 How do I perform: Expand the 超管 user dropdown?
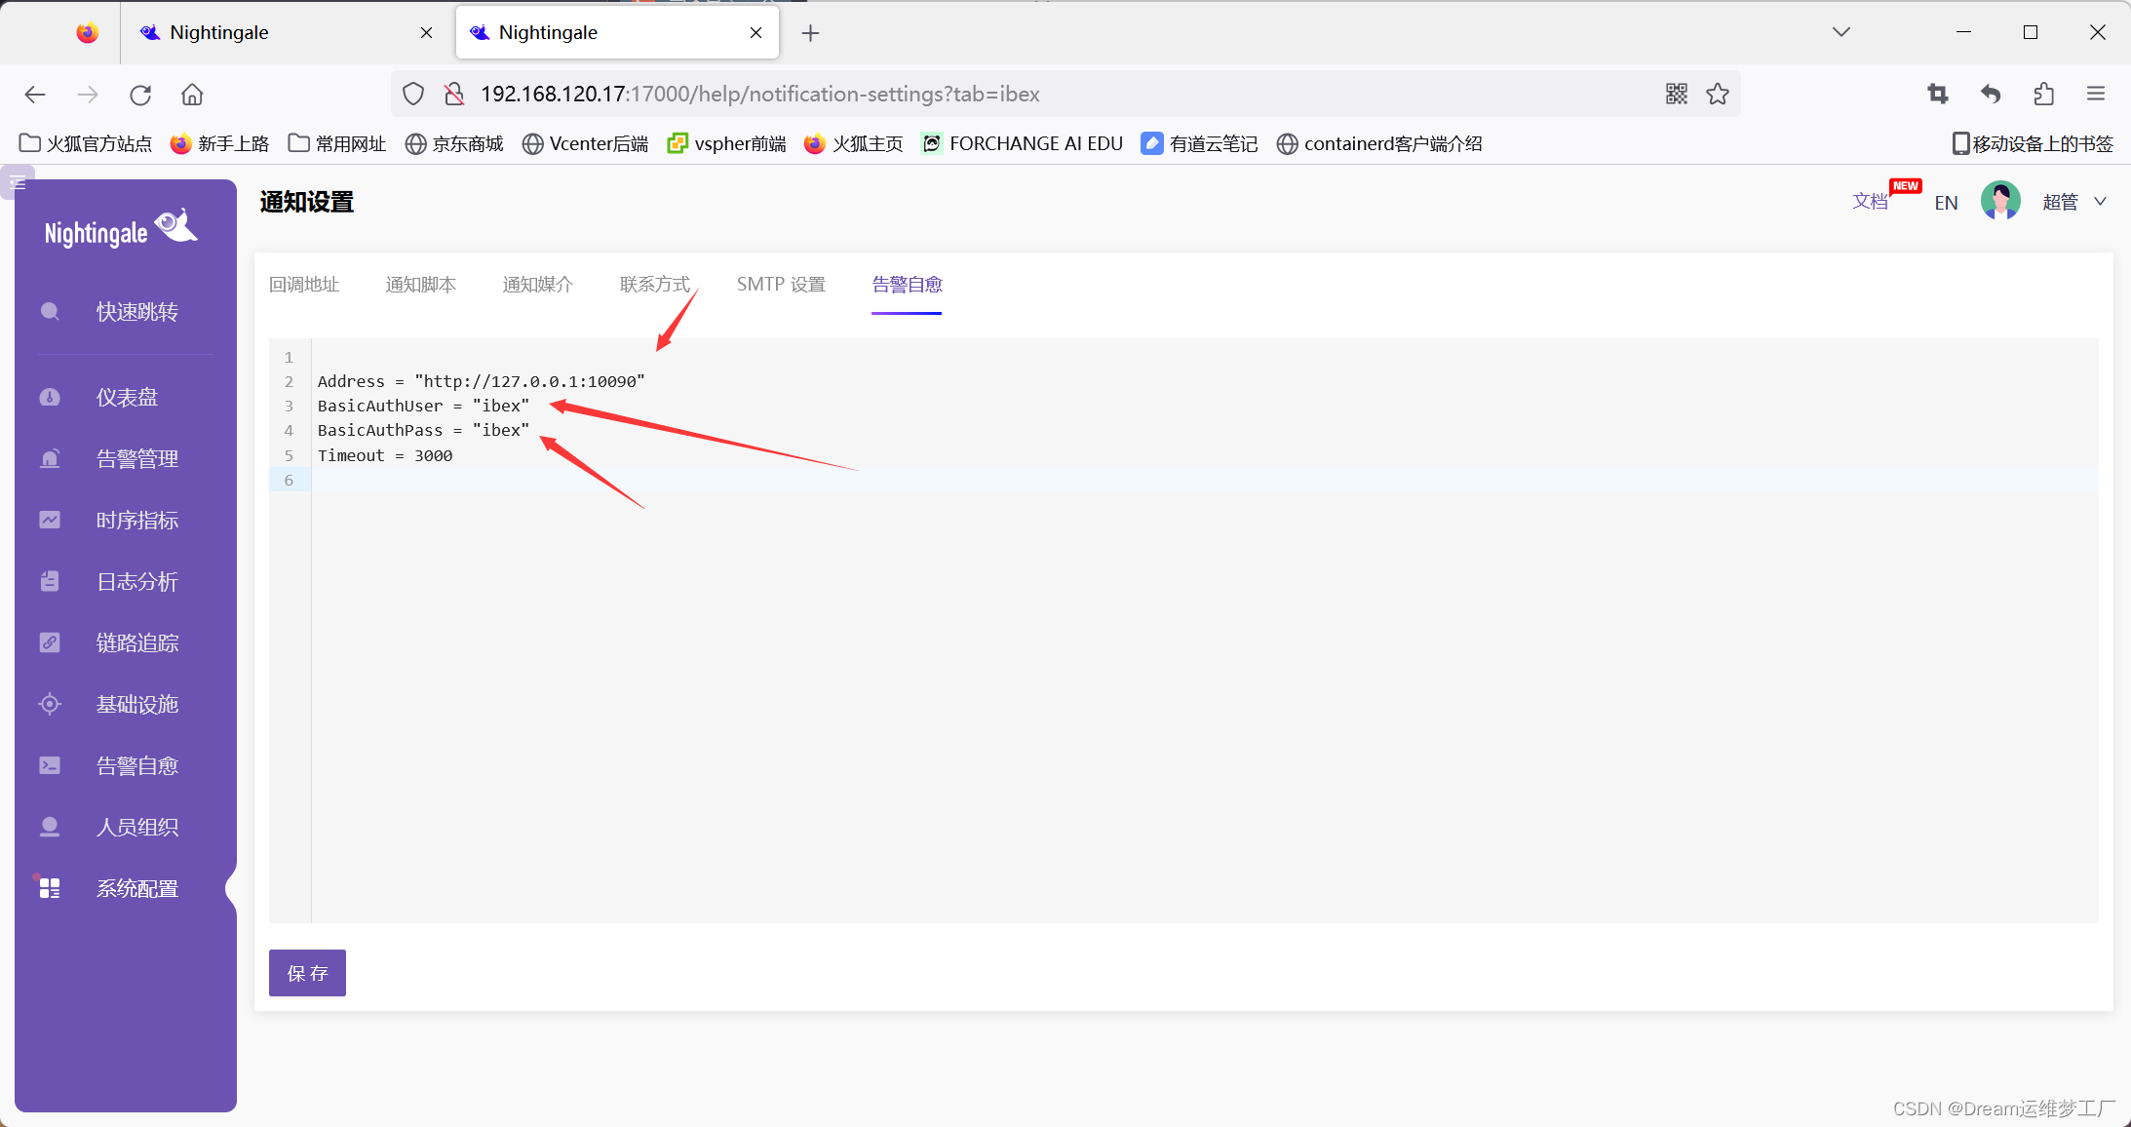coord(2100,202)
